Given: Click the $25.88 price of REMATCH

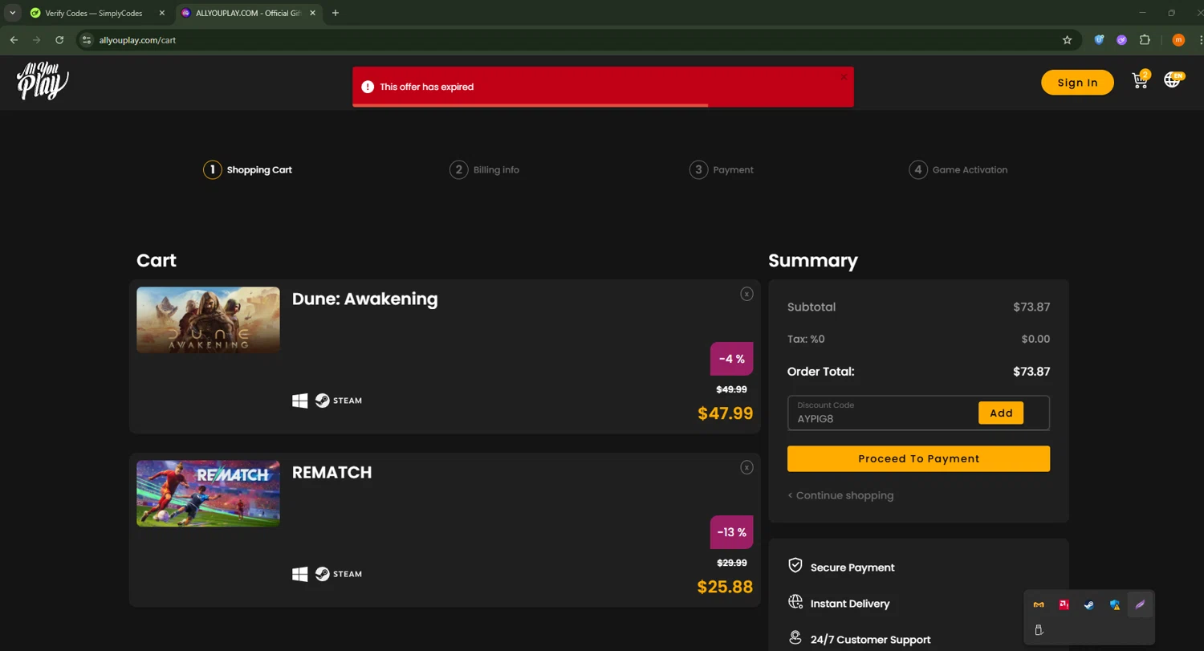Looking at the screenshot, I should pos(726,587).
